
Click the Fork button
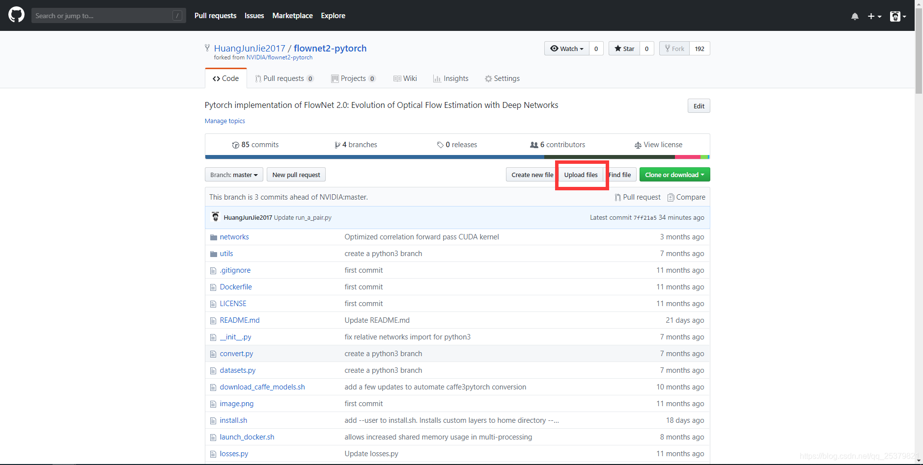coord(674,49)
